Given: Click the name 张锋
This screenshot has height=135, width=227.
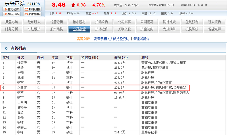Looking at the screenshot, I should (20, 132).
